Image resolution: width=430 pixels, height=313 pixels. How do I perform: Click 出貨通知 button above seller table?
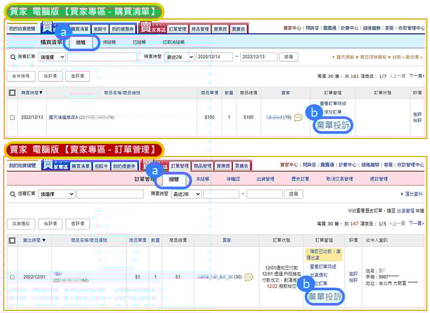click(x=21, y=224)
